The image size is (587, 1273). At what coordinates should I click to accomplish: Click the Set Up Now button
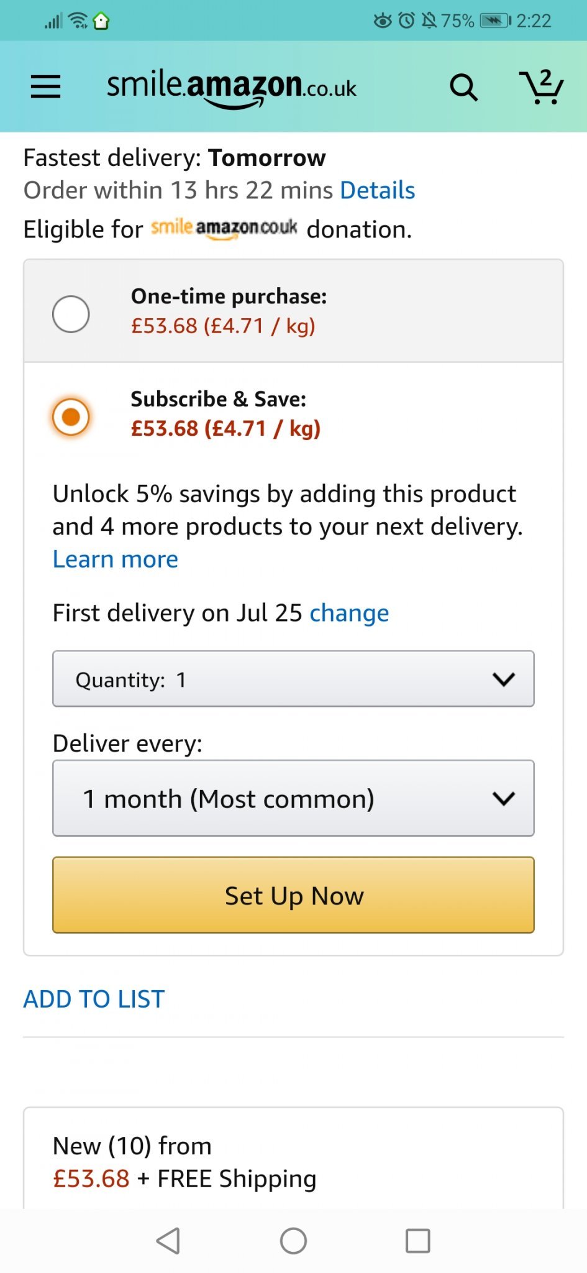click(x=293, y=895)
